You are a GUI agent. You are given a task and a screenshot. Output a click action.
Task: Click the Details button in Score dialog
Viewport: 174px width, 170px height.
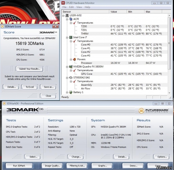(11, 87)
